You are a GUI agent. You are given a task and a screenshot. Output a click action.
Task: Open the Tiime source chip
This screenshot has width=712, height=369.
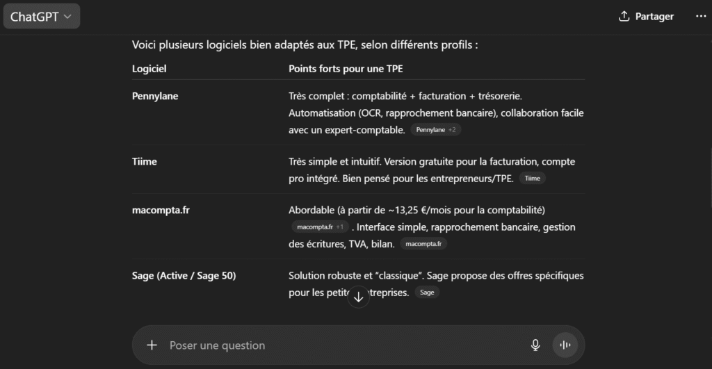click(x=533, y=179)
